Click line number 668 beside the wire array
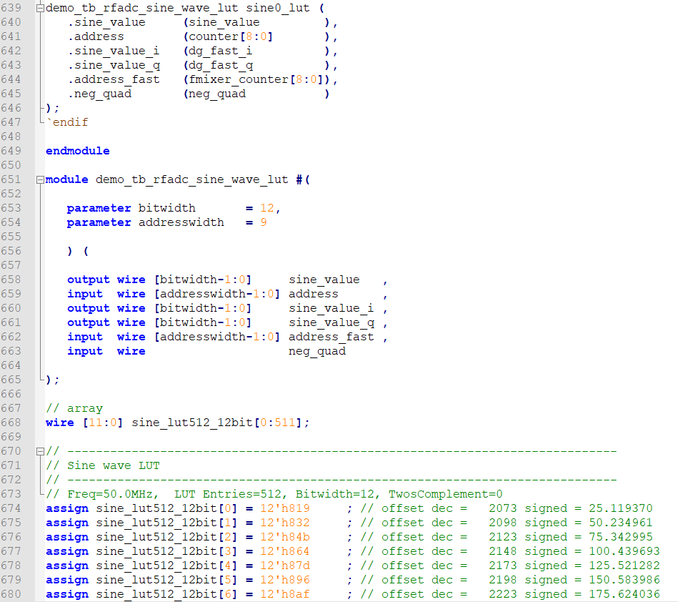678x602 pixels. pyautogui.click(x=14, y=423)
